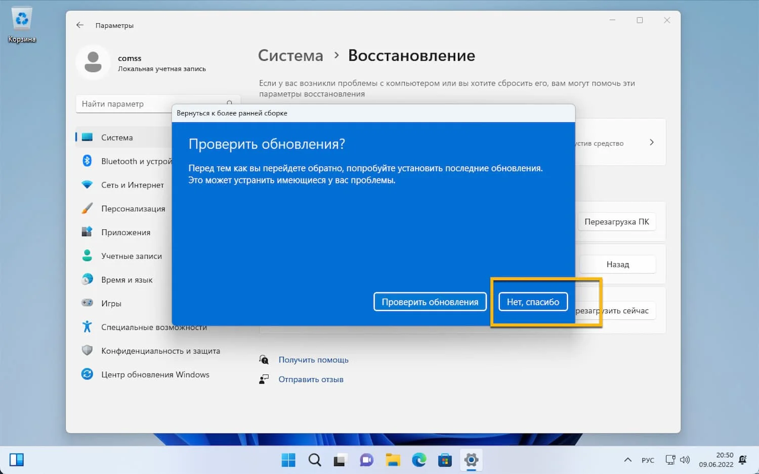Select the Bluetooth icon in sidebar
This screenshot has width=759, height=474.
(x=87, y=161)
